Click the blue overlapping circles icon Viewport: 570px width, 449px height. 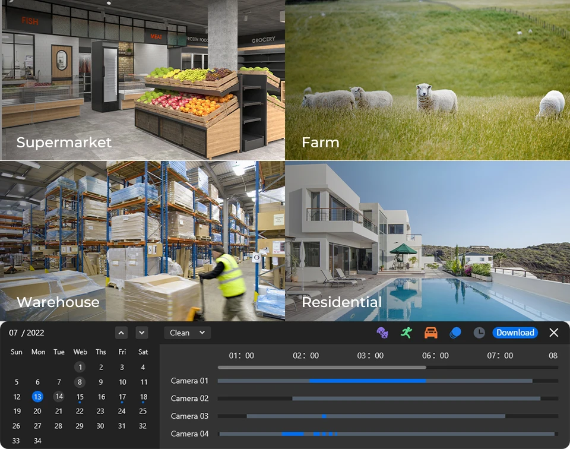point(455,333)
